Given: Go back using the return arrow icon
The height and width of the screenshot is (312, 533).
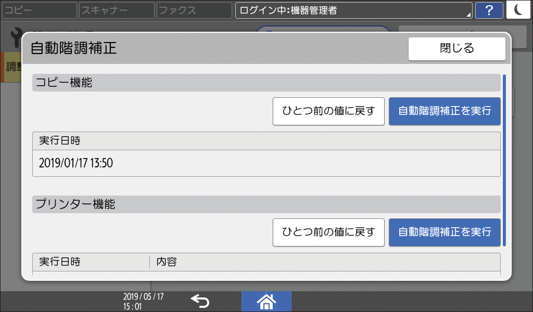Looking at the screenshot, I should (x=200, y=301).
